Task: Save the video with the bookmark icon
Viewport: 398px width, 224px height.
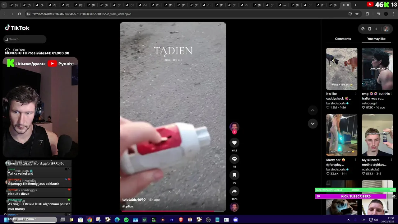Action: pos(234,175)
